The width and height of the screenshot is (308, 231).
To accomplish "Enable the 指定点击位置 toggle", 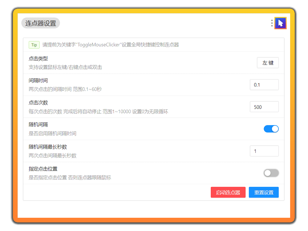I will point(271,173).
